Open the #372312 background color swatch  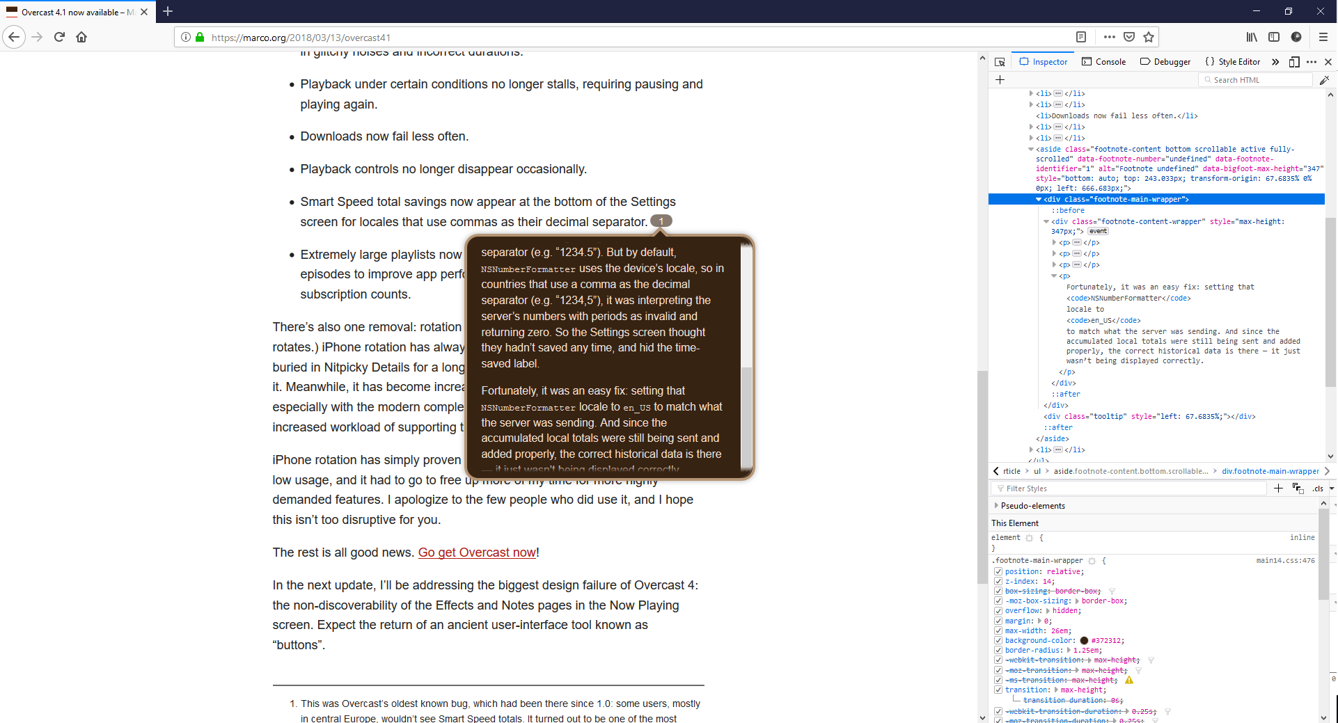1083,640
